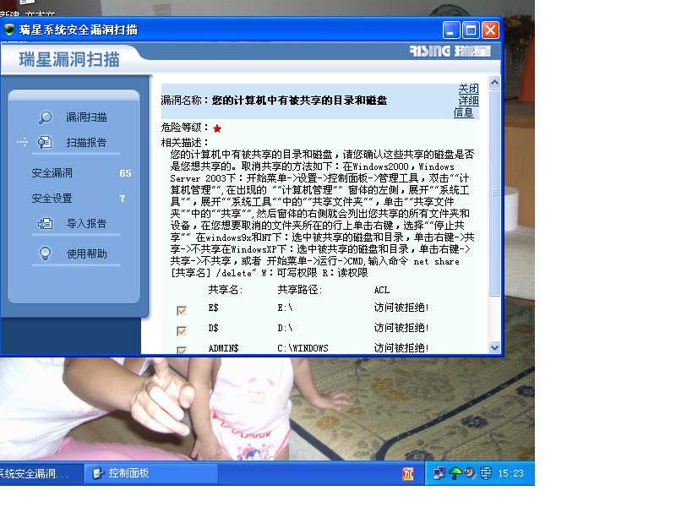Click the scrollbar down arrow
Viewport: 676px width, 507px height.
coord(494,347)
